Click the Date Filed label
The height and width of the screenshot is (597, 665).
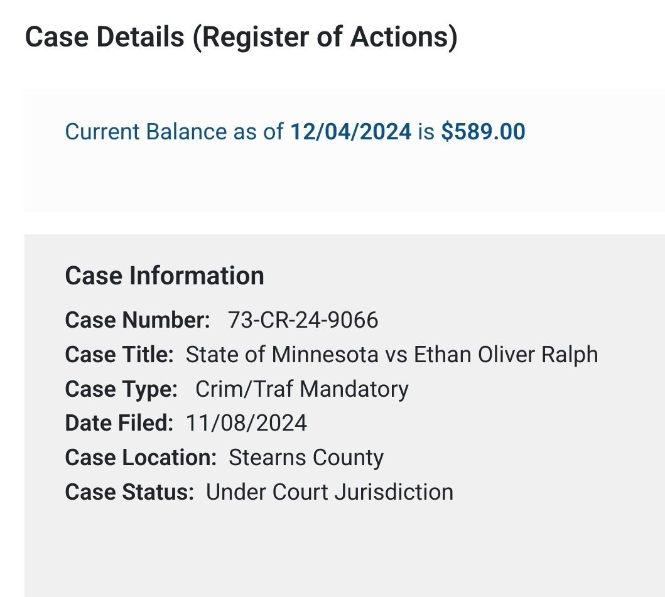[119, 423]
